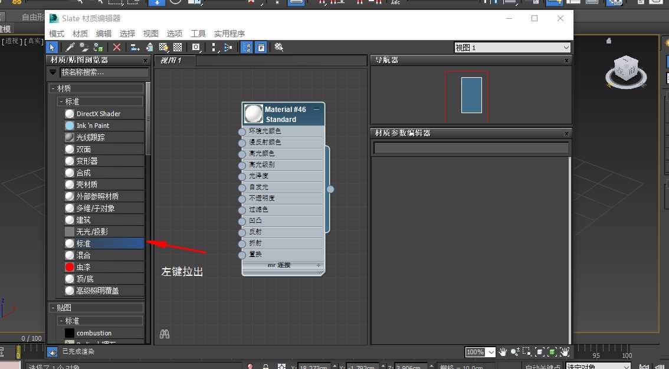Viewport: 669px width, 369px height.
Task: Expand the mr 连接 rollout on node
Action: click(319, 265)
